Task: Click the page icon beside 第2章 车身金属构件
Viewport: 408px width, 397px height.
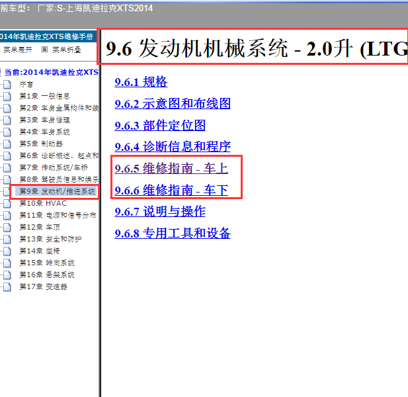Action: 7,108
